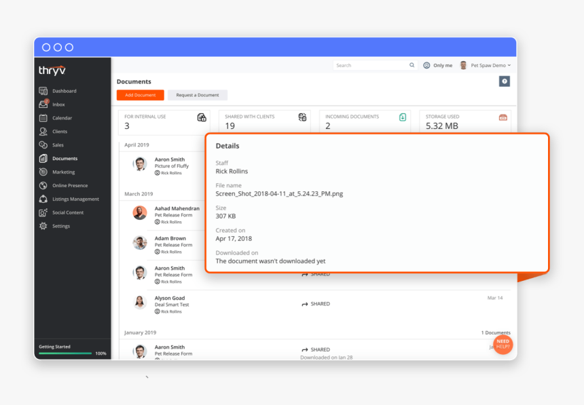Click the Pet Spaw Demo avatar
Screen dimensions: 584x405
(463, 65)
